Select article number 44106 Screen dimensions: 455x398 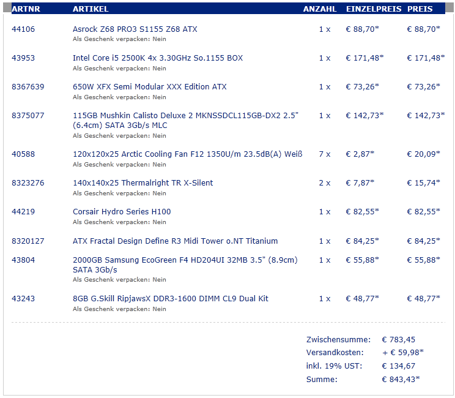coord(23,29)
